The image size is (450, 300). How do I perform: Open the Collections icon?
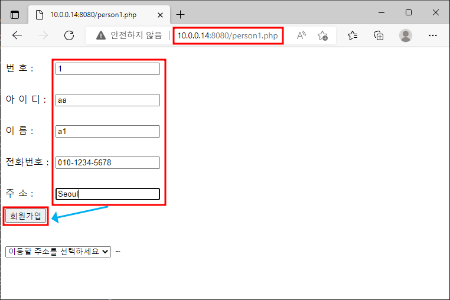(379, 35)
